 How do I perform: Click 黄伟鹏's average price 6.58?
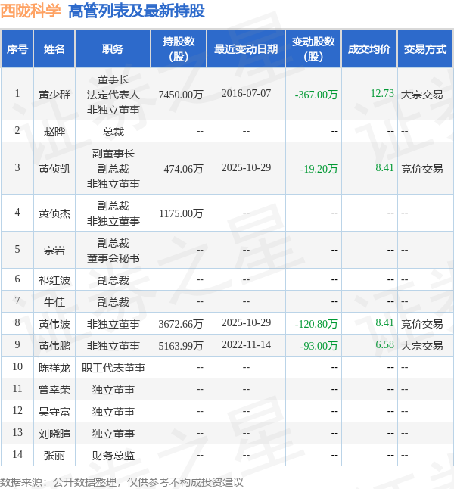(x=385, y=345)
